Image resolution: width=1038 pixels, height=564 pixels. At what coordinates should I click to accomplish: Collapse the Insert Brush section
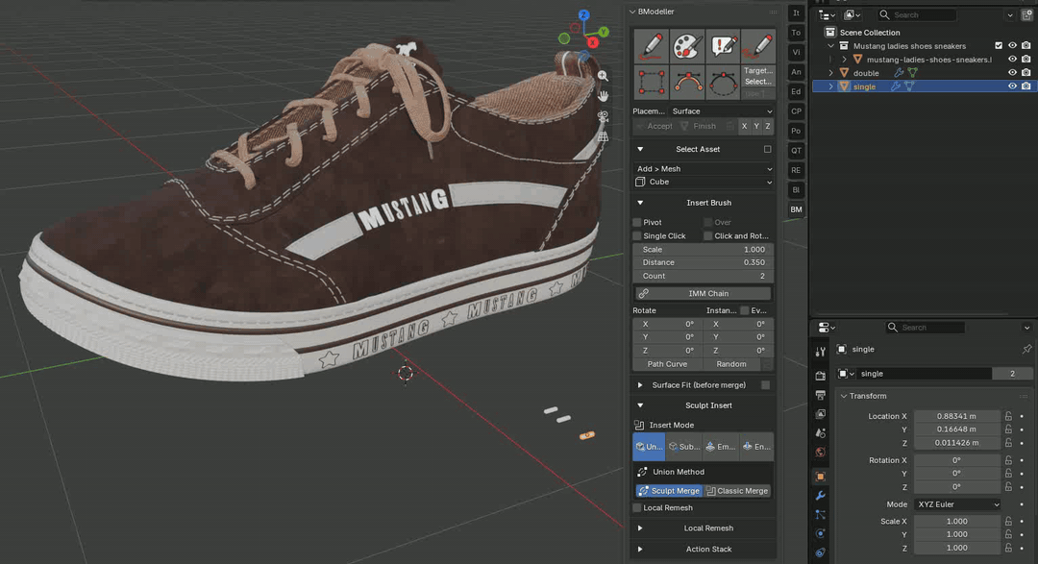click(x=640, y=203)
